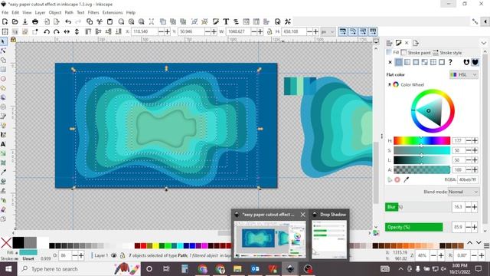Open the Filters menu
Viewport: 490px width, 276px height.
point(93,12)
